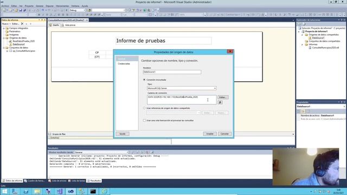This screenshot has height=195, width=347.
Task: Switch to the Lista de errores tab
Action: (x=57, y=181)
